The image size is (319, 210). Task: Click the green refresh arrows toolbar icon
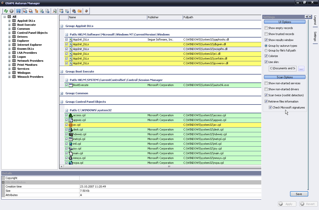coord(6,11)
